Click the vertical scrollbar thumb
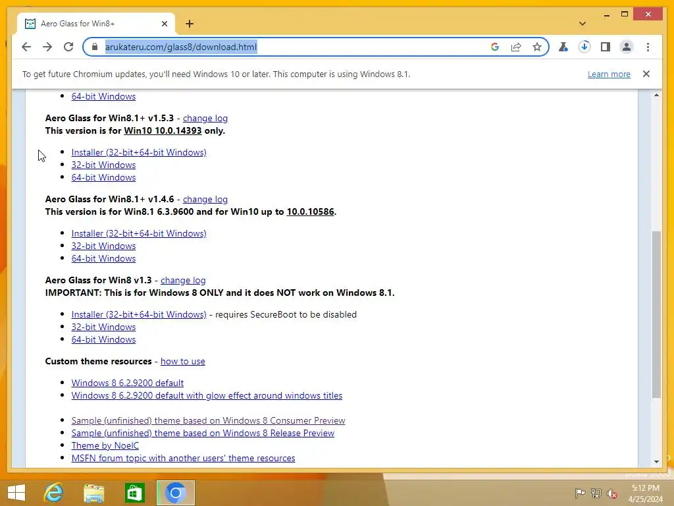Image resolution: width=674 pixels, height=506 pixels. pos(656,314)
